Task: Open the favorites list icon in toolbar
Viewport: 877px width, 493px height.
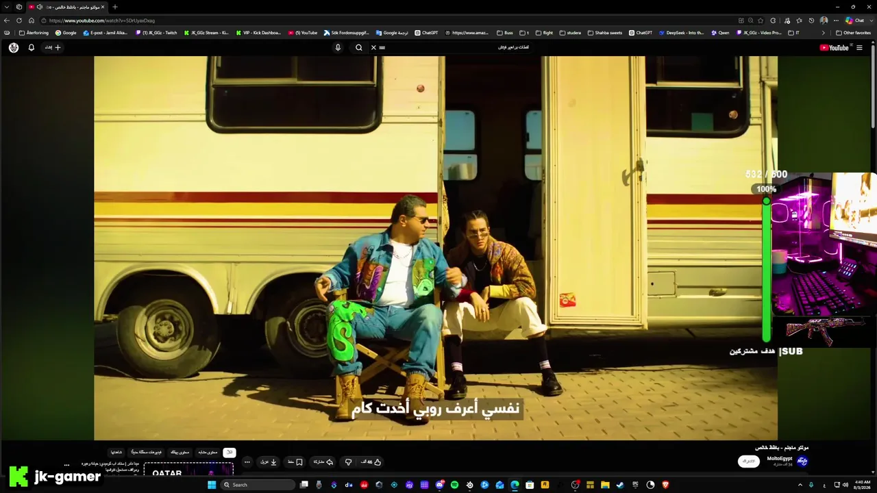Action: pos(799,21)
